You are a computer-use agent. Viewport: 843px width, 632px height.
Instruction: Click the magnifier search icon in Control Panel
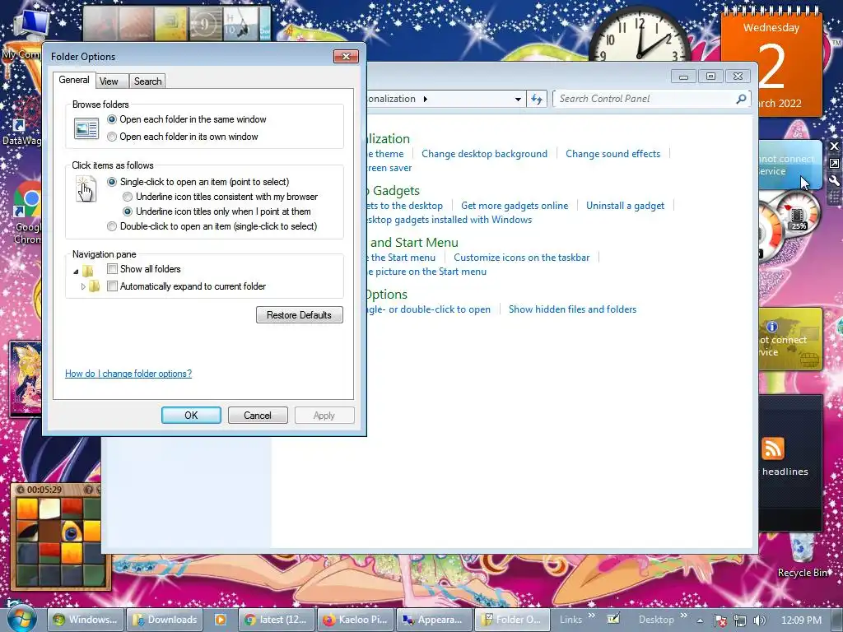point(742,99)
